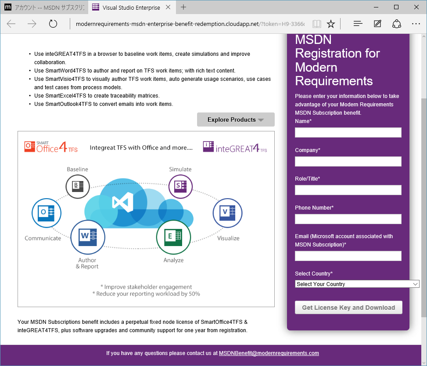427x366 pixels.
Task: Click the Author & Report Word icon
Action: 88,237
